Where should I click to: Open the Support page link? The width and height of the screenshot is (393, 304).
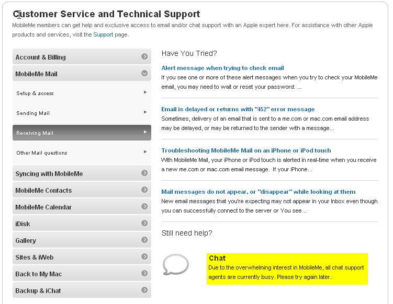click(103, 34)
